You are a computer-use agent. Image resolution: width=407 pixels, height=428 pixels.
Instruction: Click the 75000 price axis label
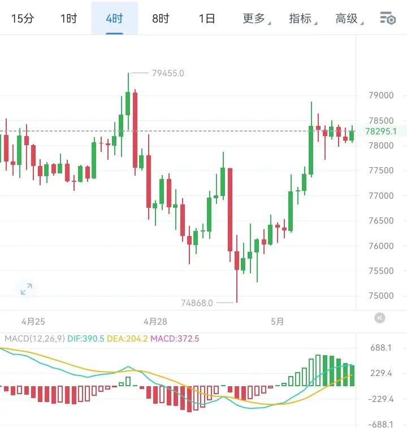tap(381, 296)
